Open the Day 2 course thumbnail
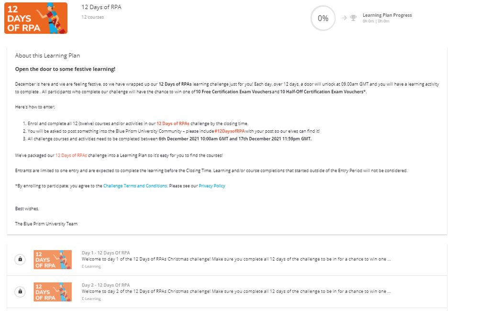The width and height of the screenshot is (478, 311). tap(53, 291)
